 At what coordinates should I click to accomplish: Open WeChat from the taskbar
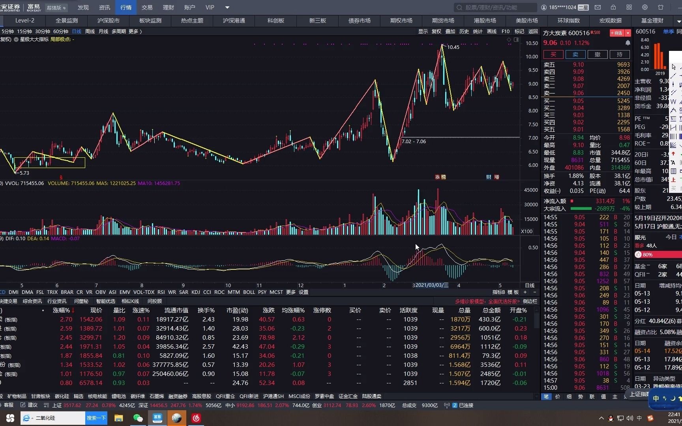point(138,418)
